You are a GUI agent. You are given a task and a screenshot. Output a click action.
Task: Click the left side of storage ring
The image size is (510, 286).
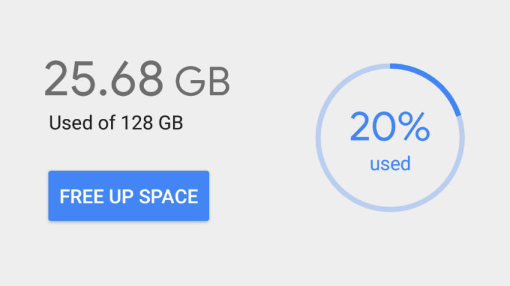tap(318, 138)
